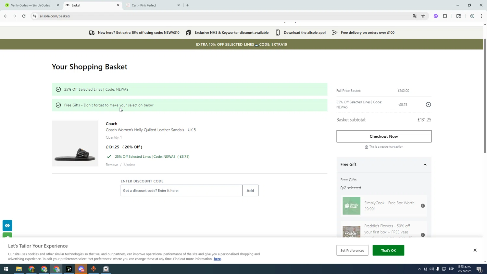Image resolution: width=487 pixels, height=274 pixels.
Task: Open the Coach sandals product thumbnail
Action: click(x=75, y=143)
